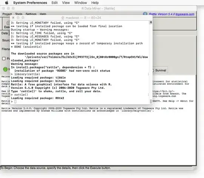Click 'Loading required package: bitops' line
The image size is (204, 178).
[38, 81]
